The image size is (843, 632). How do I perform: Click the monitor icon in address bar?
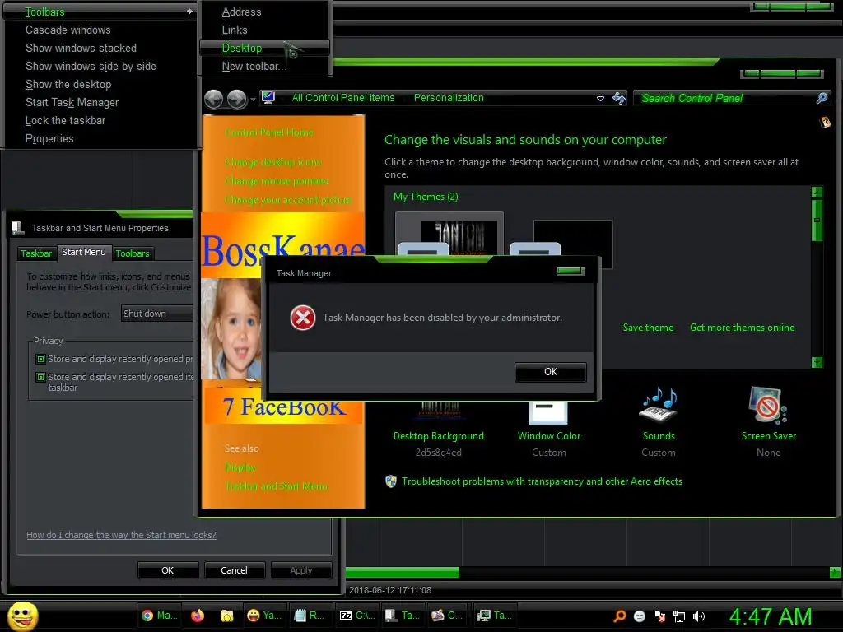click(x=268, y=97)
